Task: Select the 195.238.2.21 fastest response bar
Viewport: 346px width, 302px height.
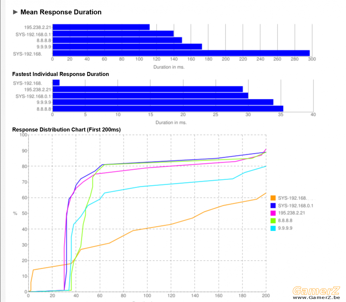Action: pyautogui.click(x=148, y=89)
